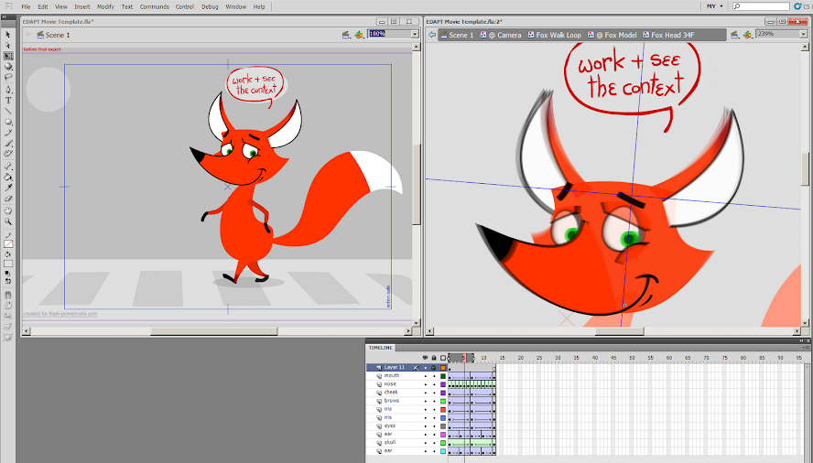Open the MY workspace dropdown

tap(714, 6)
